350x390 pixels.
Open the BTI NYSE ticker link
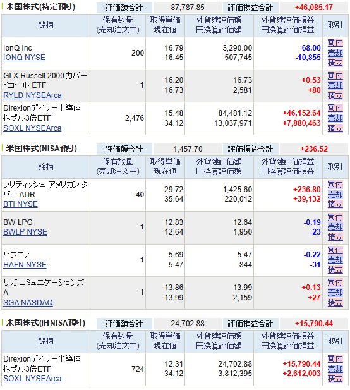coord(20,204)
